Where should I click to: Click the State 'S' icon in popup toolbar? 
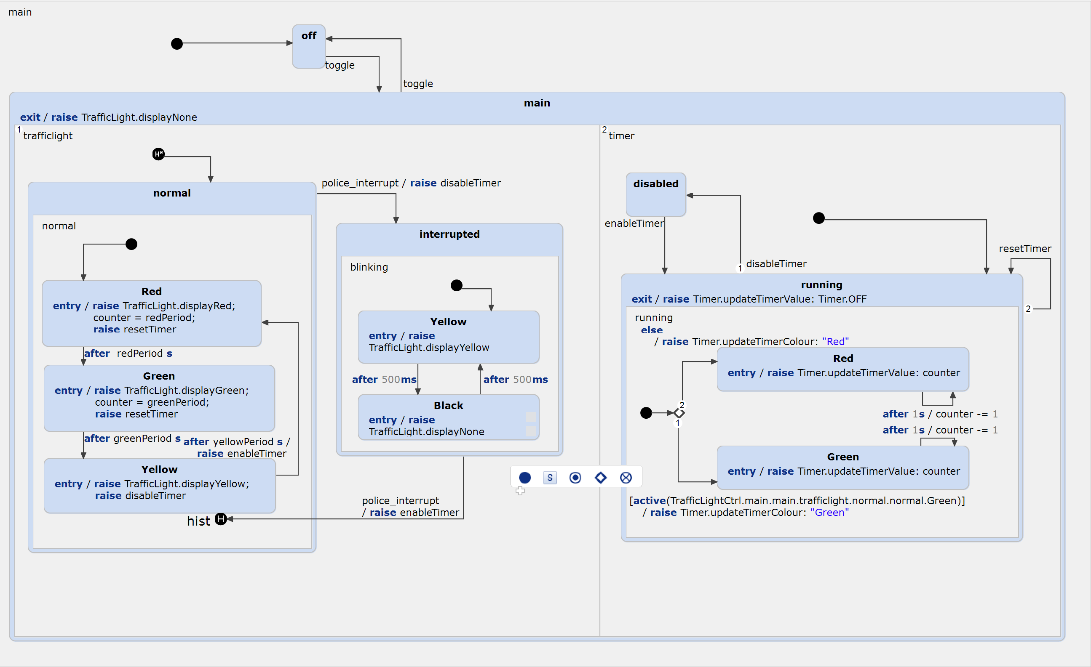[x=550, y=478]
